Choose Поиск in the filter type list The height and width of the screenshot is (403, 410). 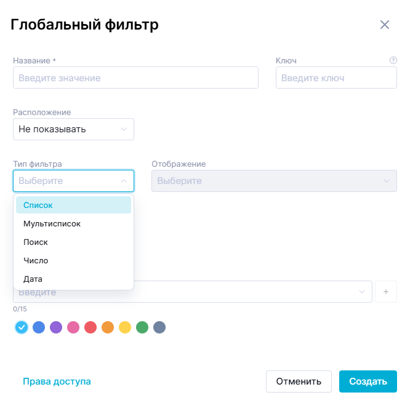[x=36, y=242]
